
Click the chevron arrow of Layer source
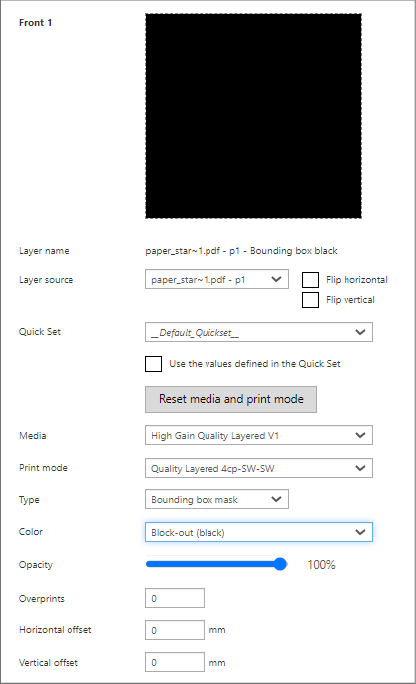click(276, 279)
